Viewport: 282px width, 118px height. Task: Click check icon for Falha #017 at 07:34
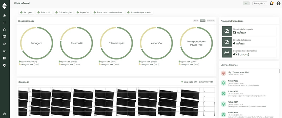tap(223, 104)
